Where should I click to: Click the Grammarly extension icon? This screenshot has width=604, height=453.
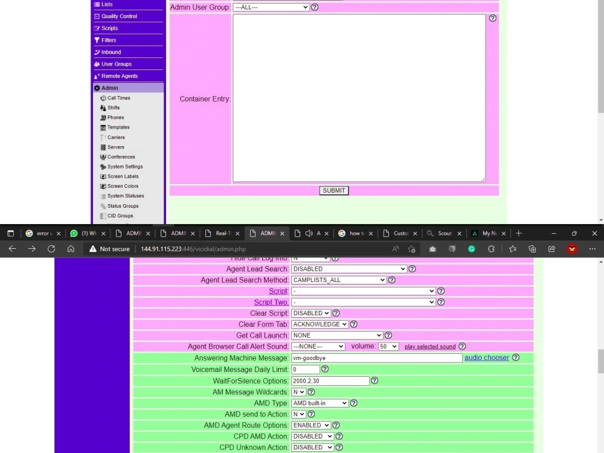tap(472, 249)
